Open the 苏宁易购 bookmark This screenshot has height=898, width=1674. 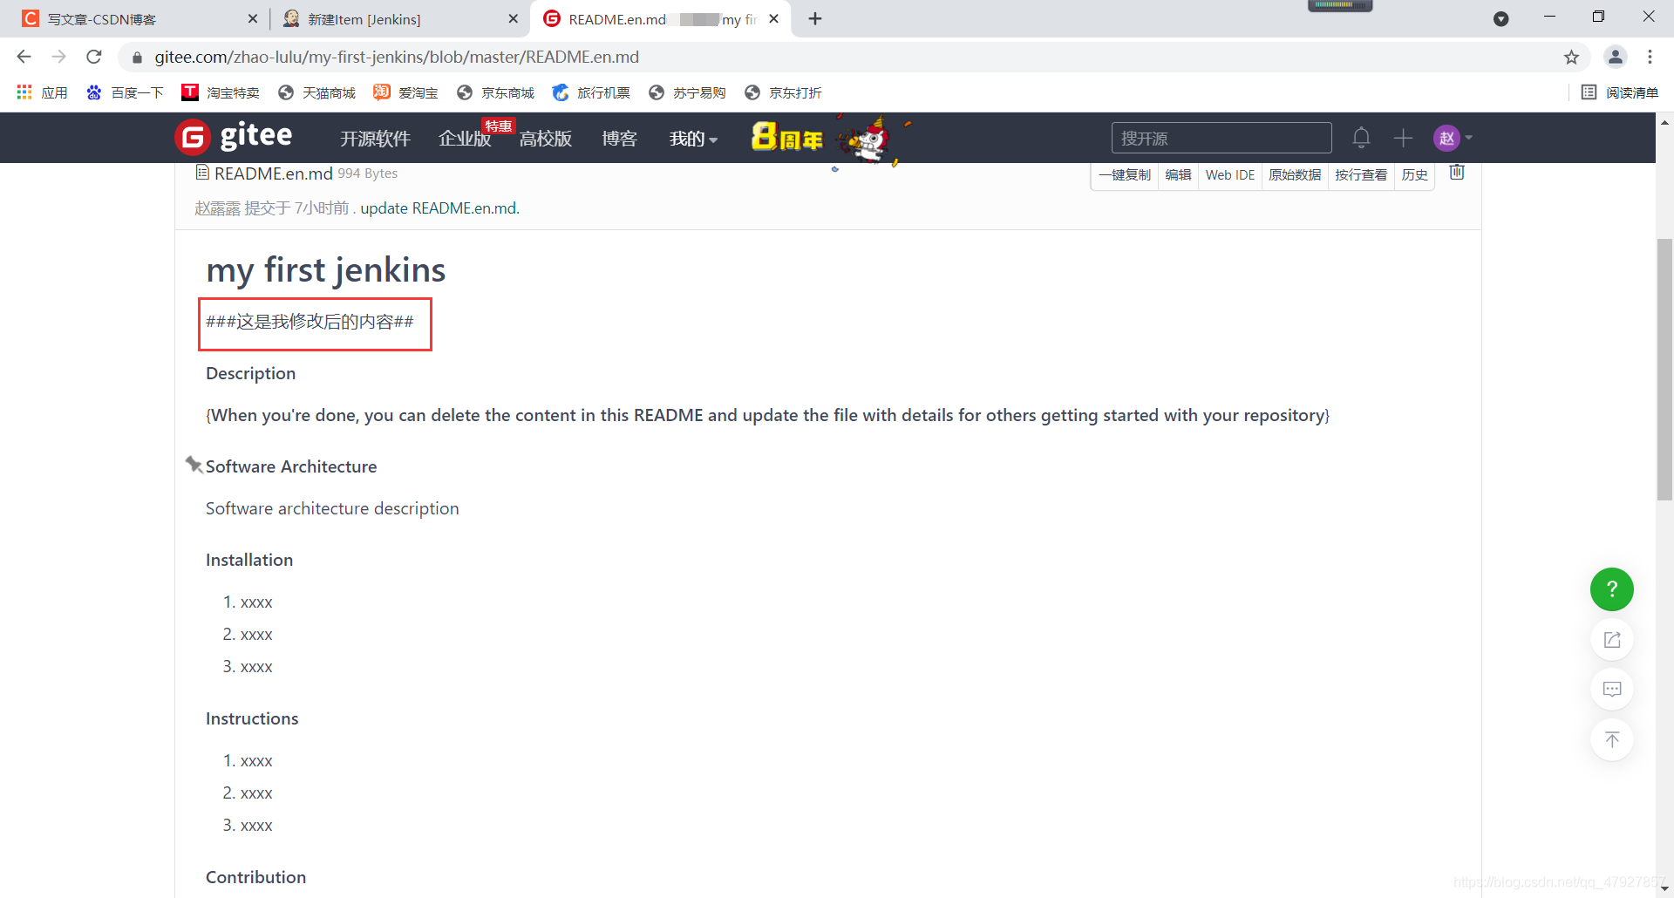pos(687,92)
